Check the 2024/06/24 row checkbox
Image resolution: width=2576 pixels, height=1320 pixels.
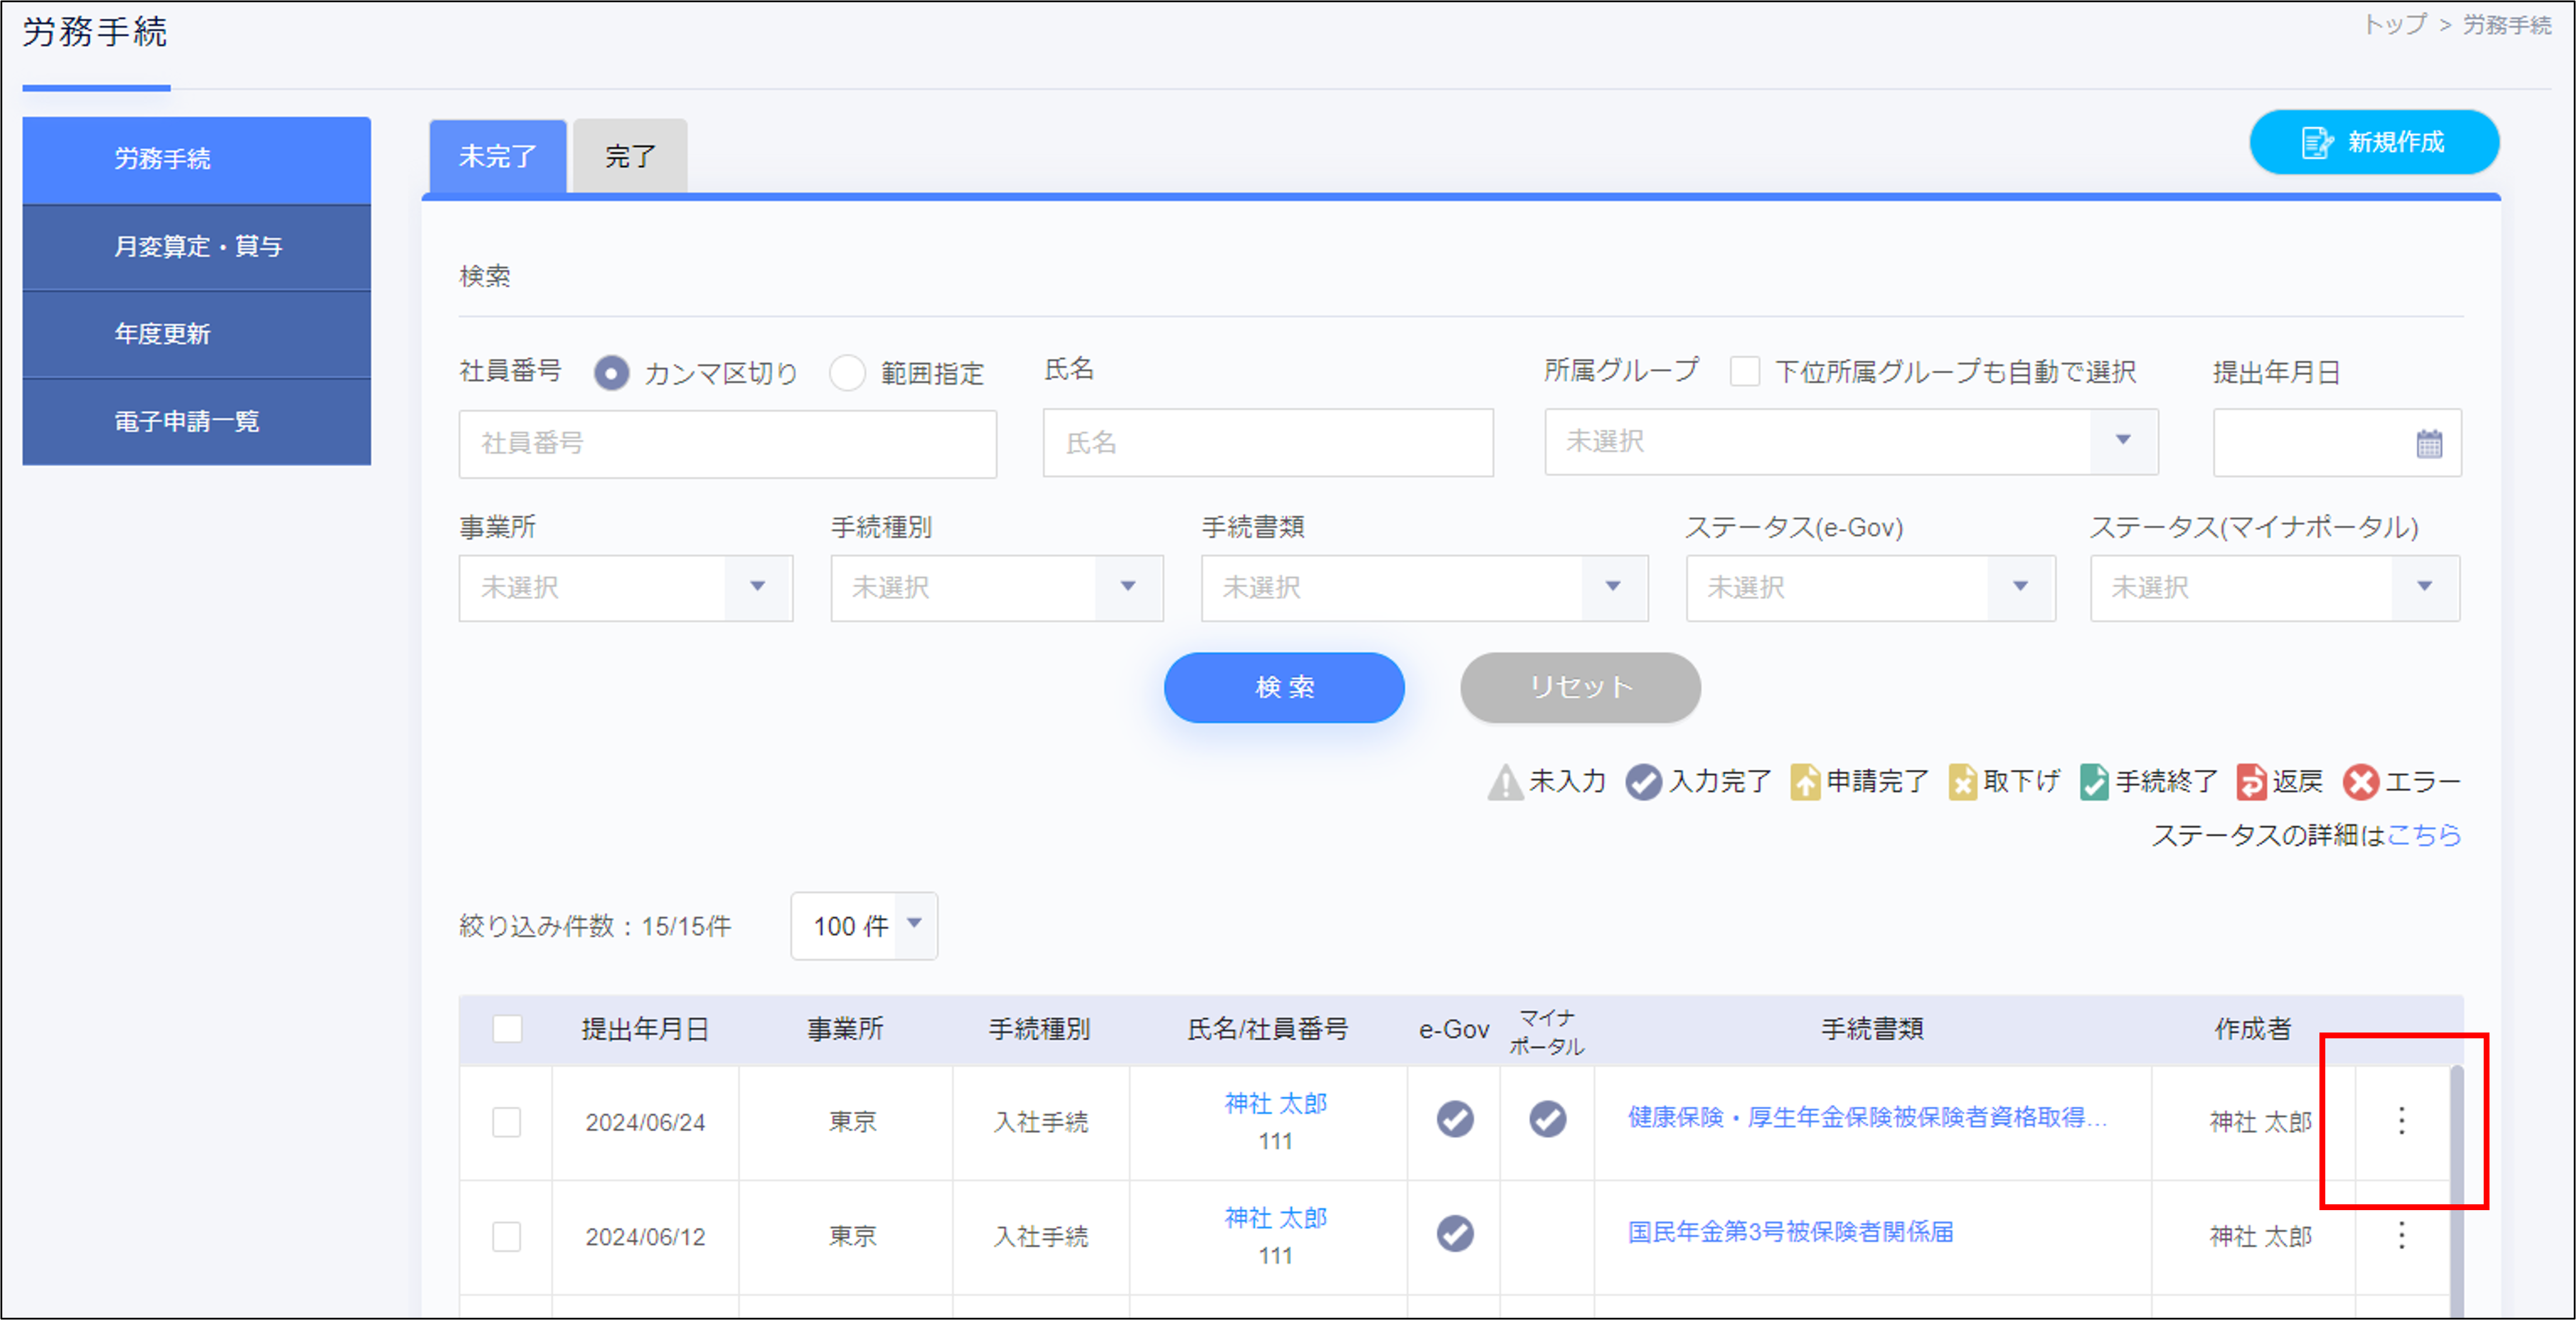pyautogui.click(x=507, y=1122)
